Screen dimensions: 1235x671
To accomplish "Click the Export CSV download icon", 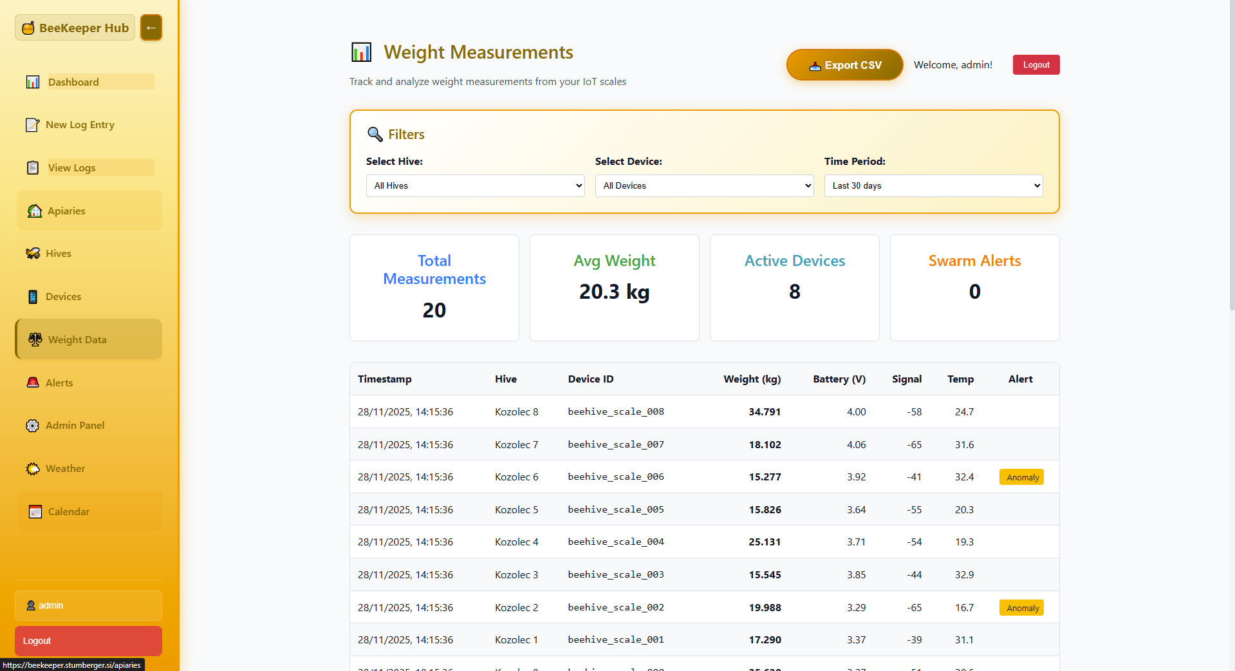I will 815,66.
